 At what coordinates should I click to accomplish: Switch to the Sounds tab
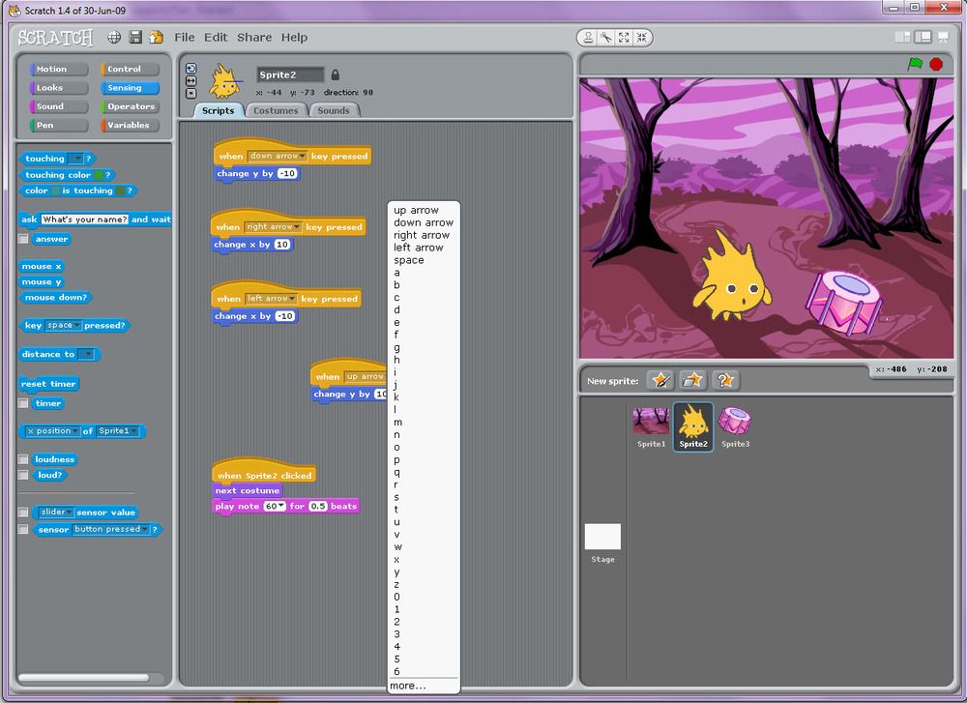click(x=334, y=110)
